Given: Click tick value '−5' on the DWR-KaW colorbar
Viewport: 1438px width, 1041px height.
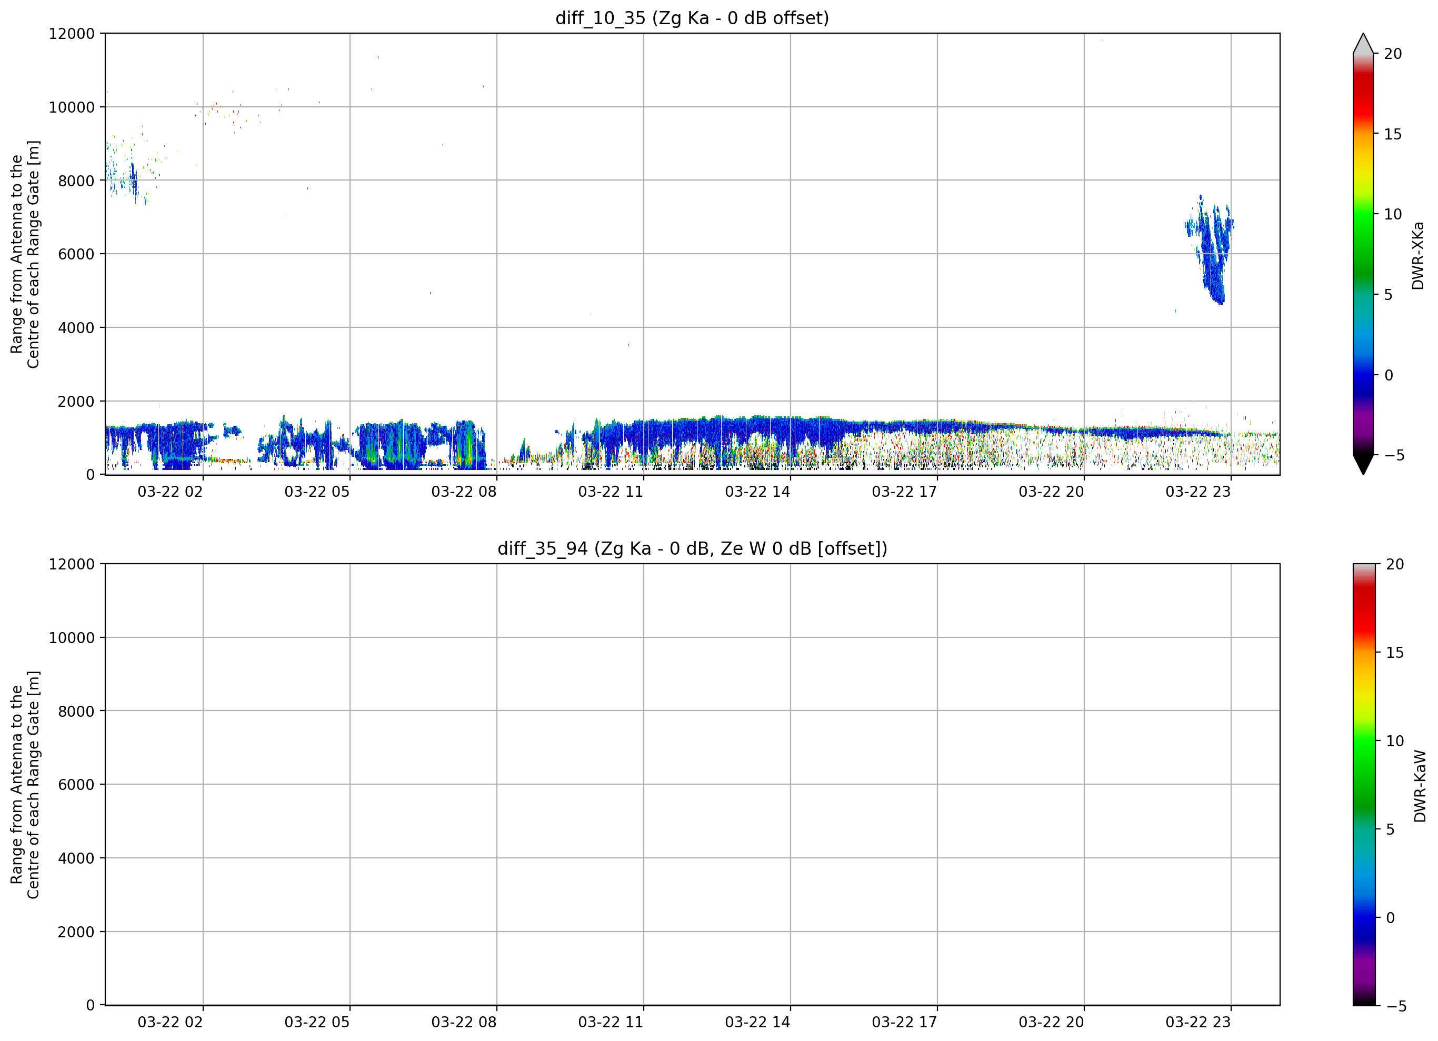Looking at the screenshot, I should click(x=1395, y=1006).
